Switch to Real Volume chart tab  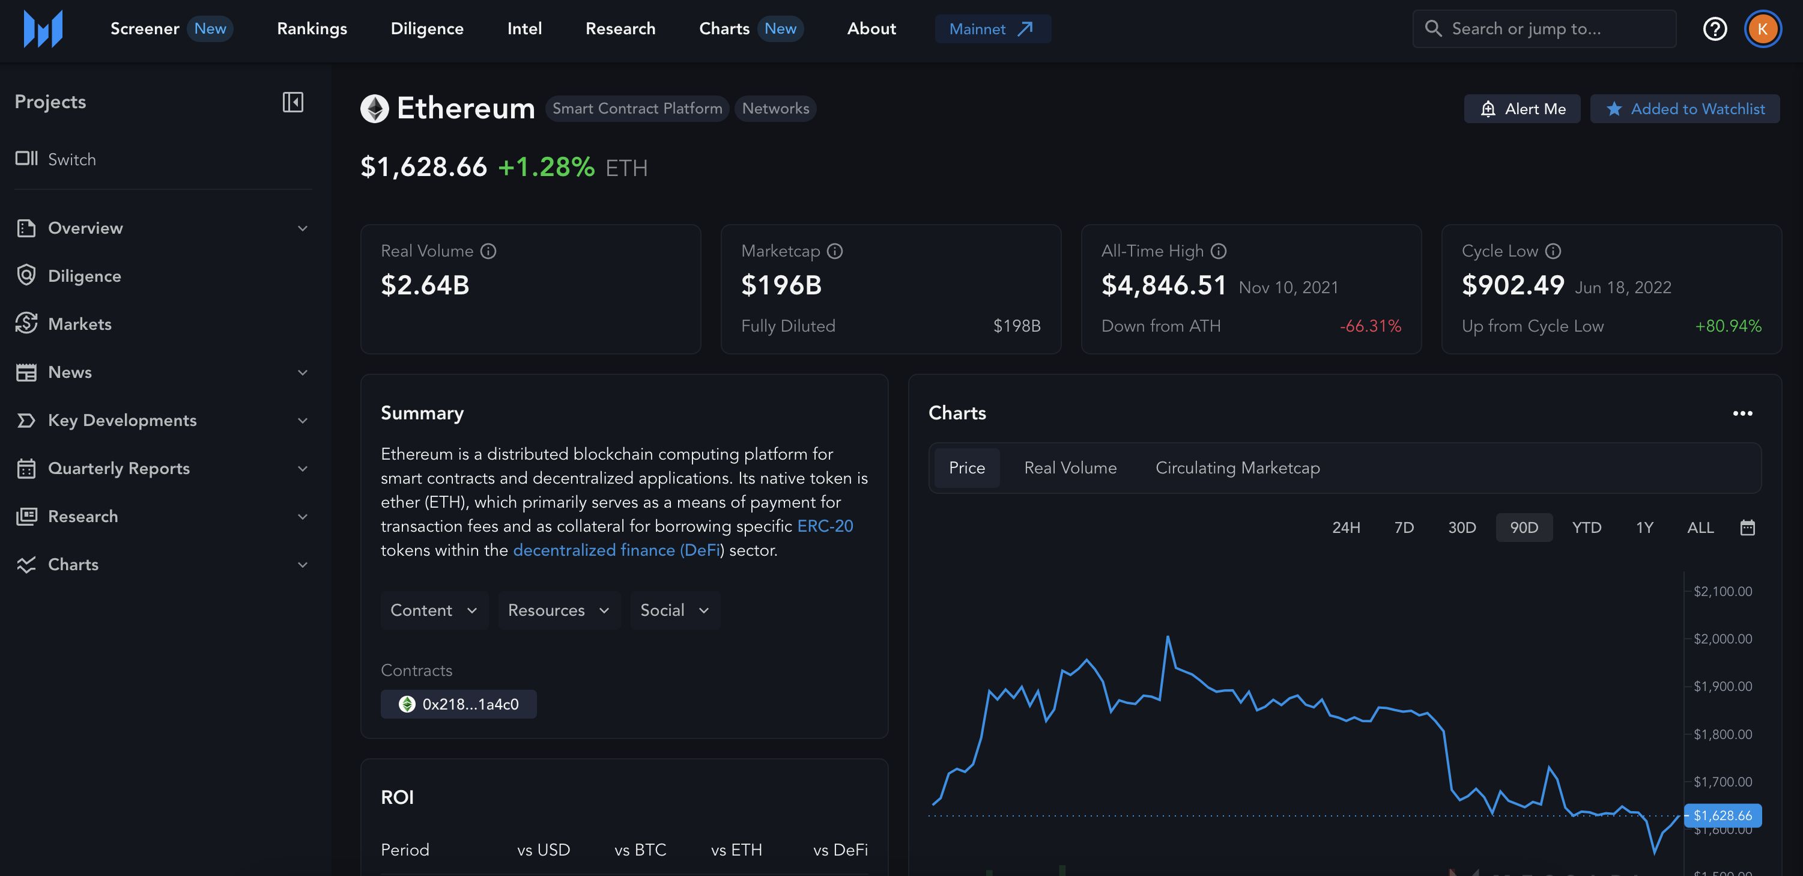pyautogui.click(x=1070, y=468)
